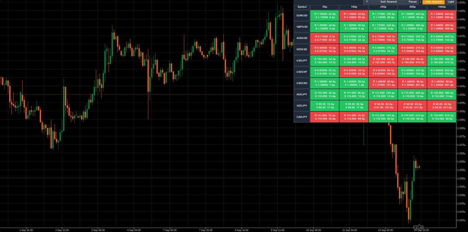Image resolution: width=468 pixels, height=232 pixels.
Task: Click the Symbol column header
Action: point(302,7)
